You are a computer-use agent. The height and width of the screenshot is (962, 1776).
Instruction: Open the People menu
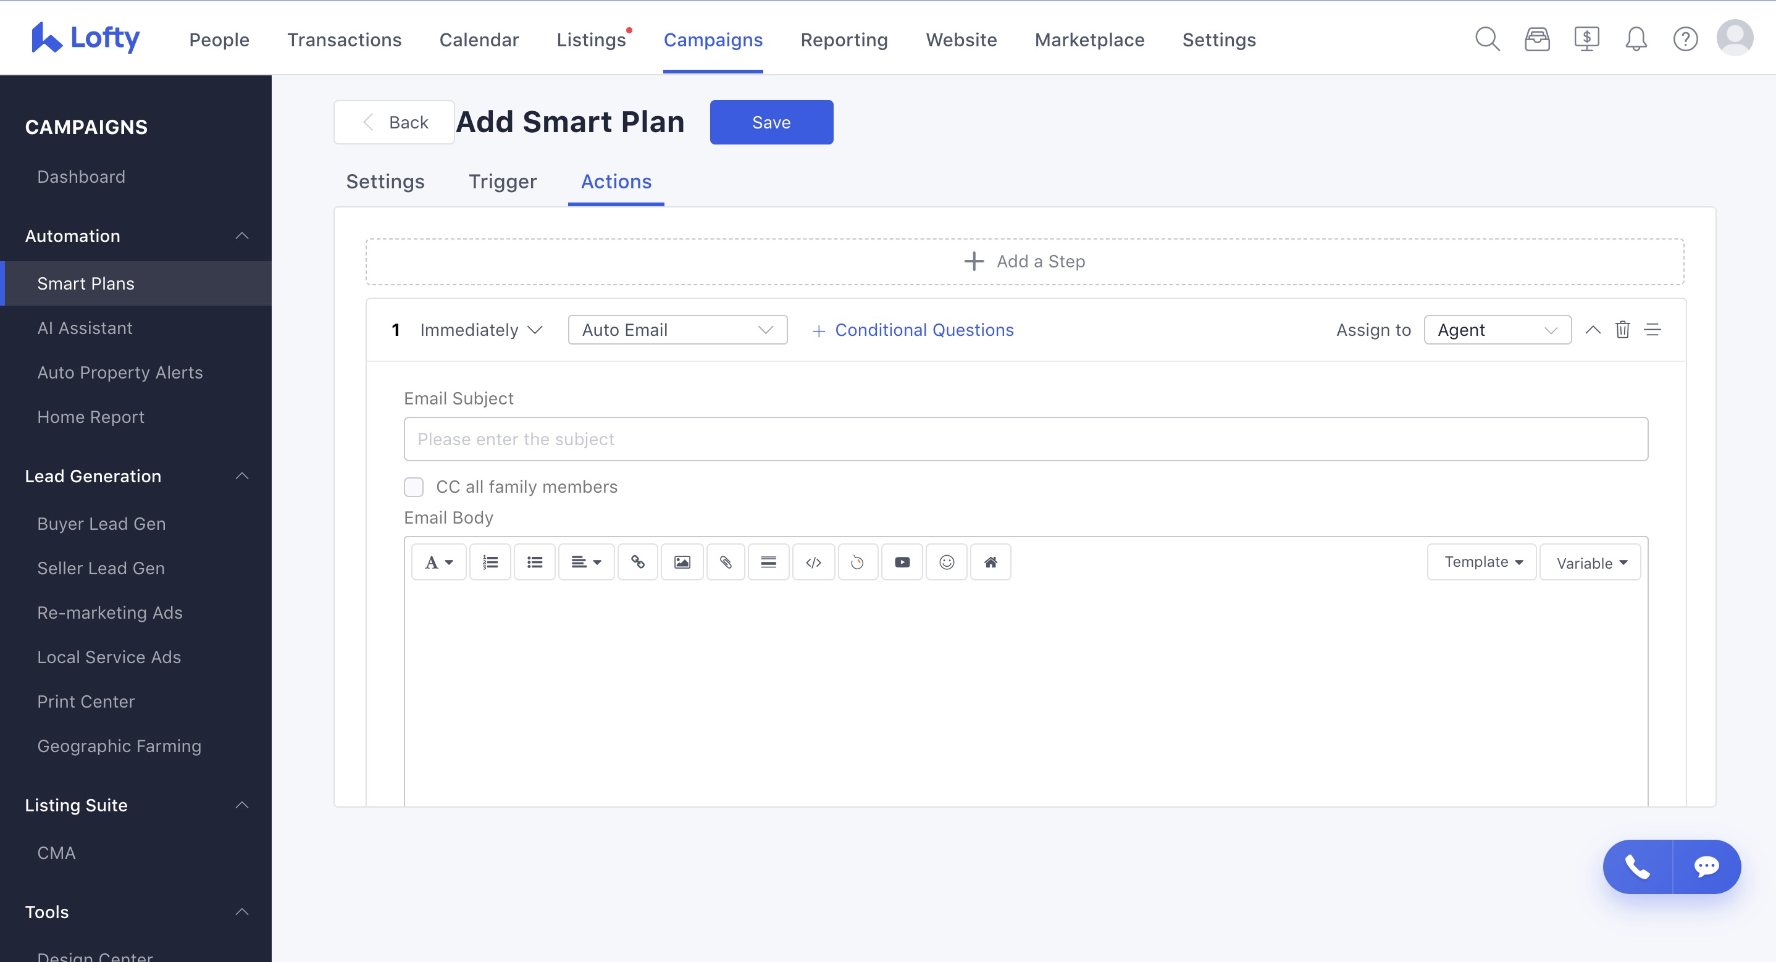coord(219,40)
